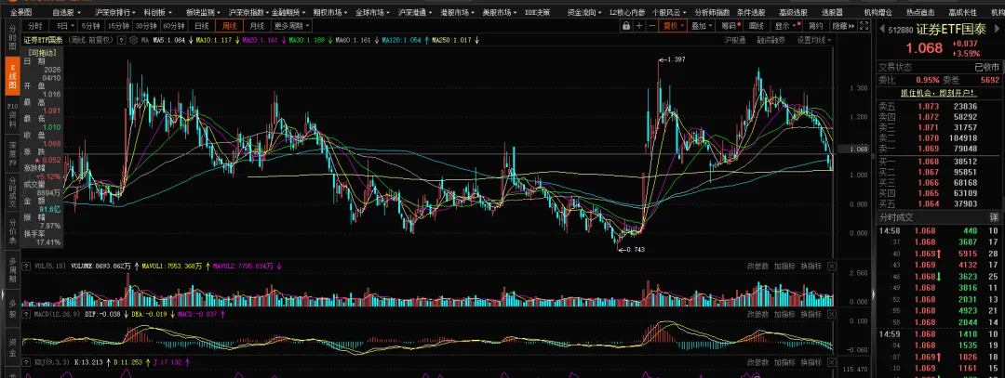Viewport: 1005px width, 378px height.
Task: Open 复权 dropdown
Action: 674,26
